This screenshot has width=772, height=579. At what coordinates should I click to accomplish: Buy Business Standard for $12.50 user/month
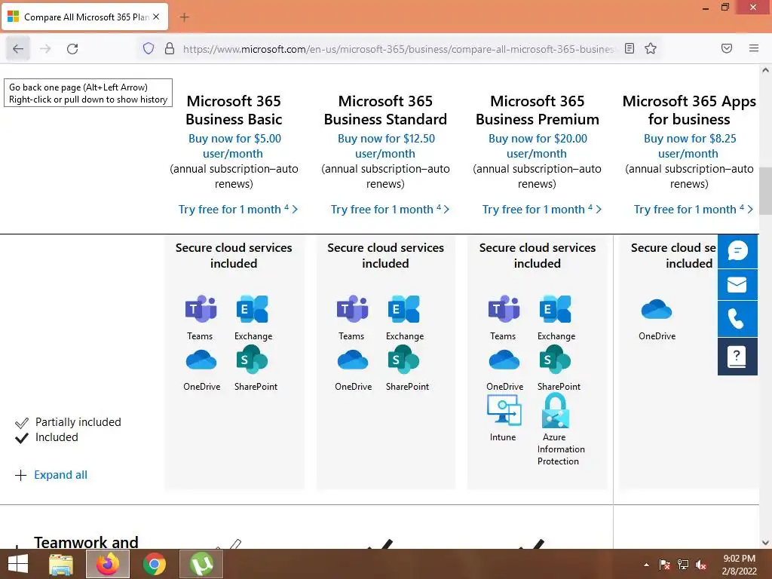386,146
